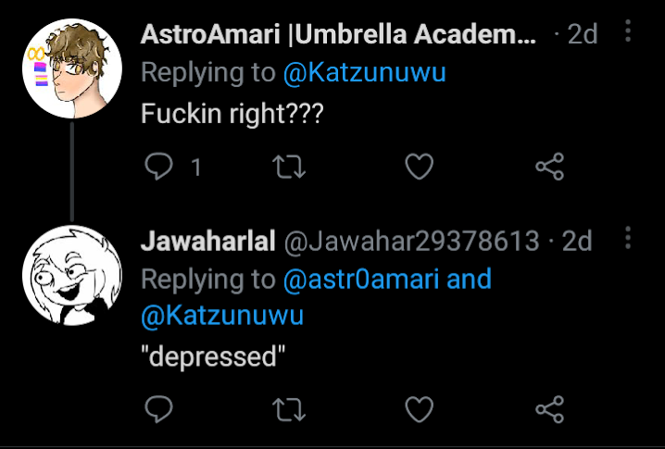The width and height of the screenshot is (665, 449).
Task: Open @Katzunuwu mention in Jawaharlal's reply
Action: [x=222, y=316]
